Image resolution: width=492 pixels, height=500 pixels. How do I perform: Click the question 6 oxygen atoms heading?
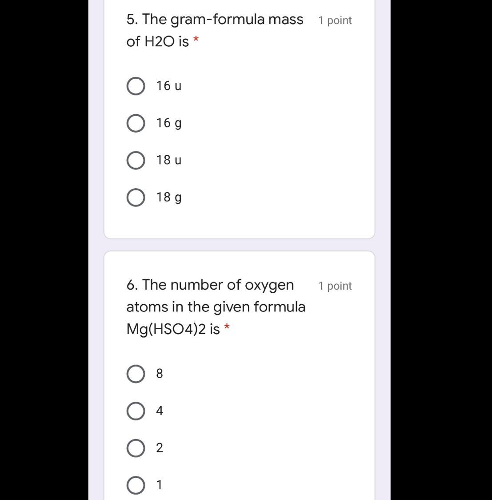(210, 285)
